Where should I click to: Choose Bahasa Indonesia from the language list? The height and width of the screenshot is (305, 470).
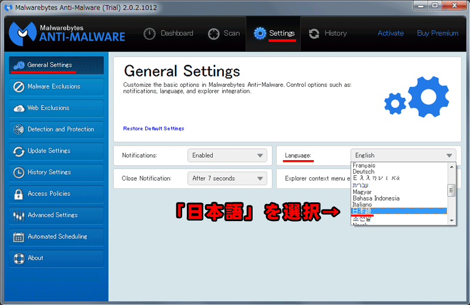click(399, 198)
